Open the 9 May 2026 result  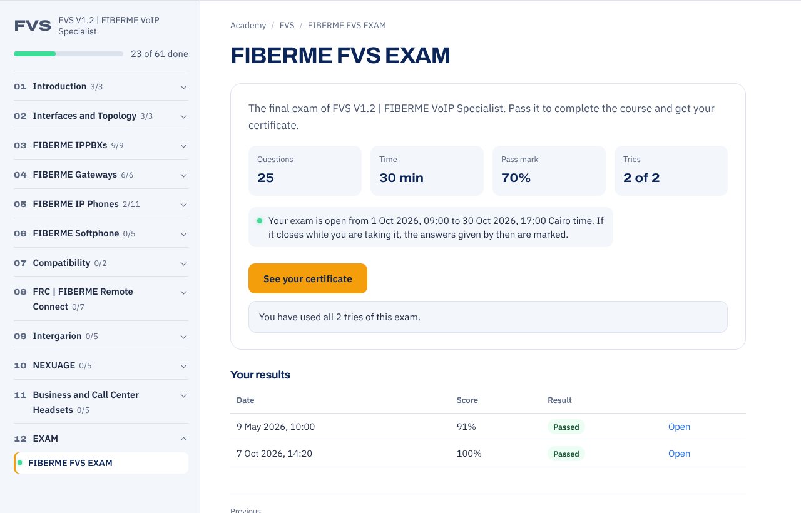pyautogui.click(x=679, y=427)
